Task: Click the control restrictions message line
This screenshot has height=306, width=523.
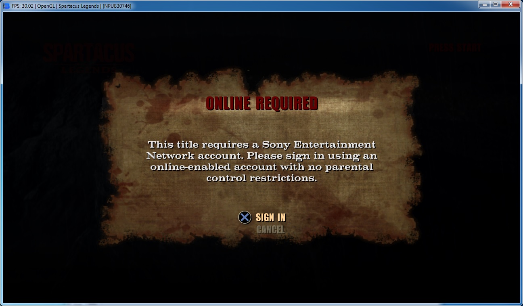Action: click(262, 178)
